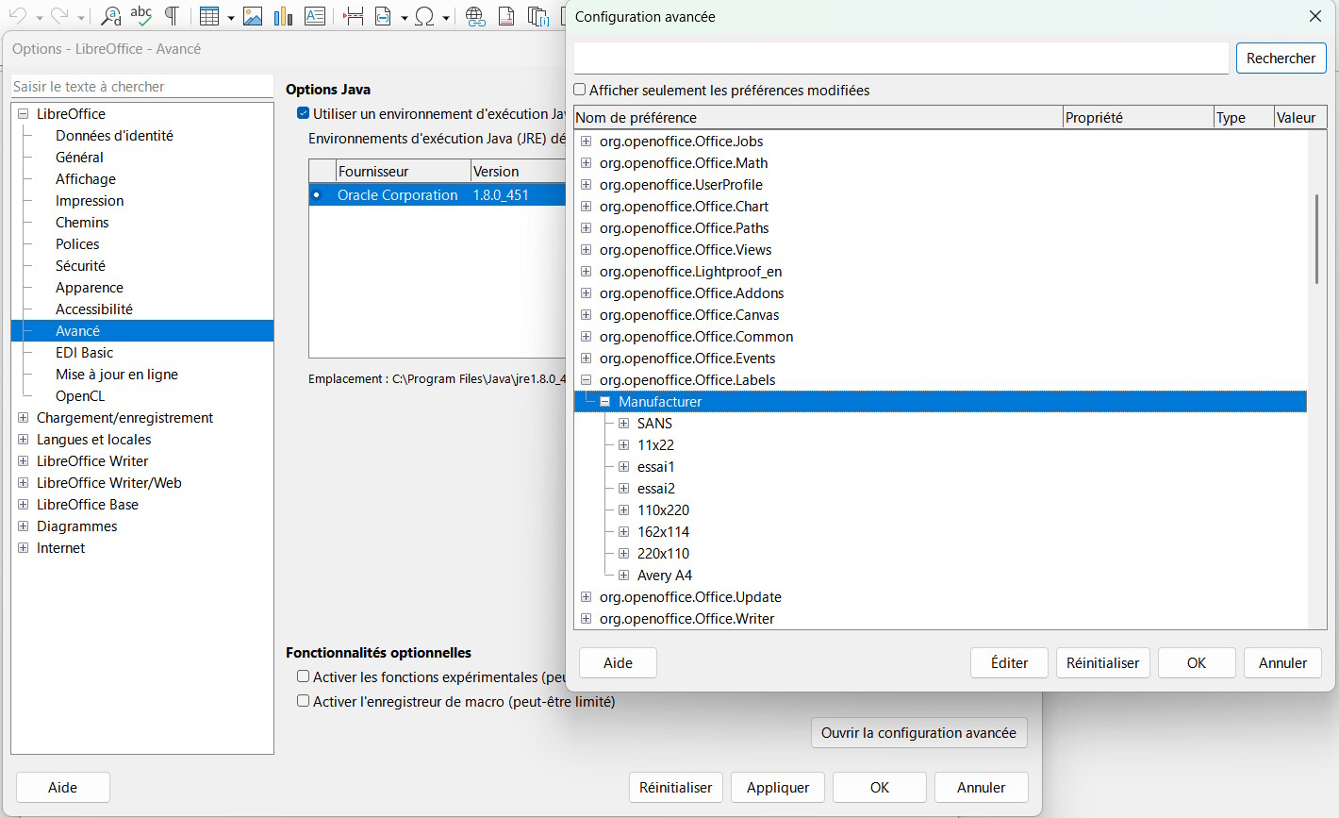This screenshot has width=1339, height=818.
Task: Click the 'Nom de préférence' column header
Action: 818,117
